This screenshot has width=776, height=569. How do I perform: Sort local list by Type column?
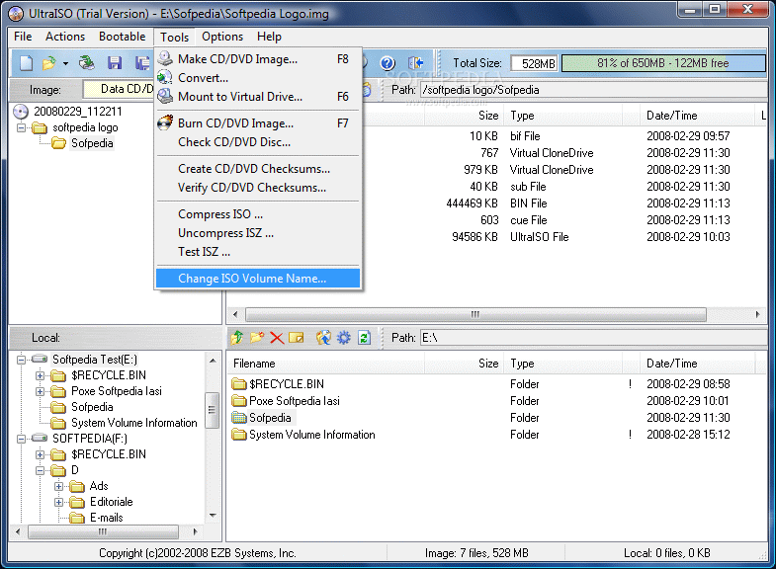coord(563,364)
